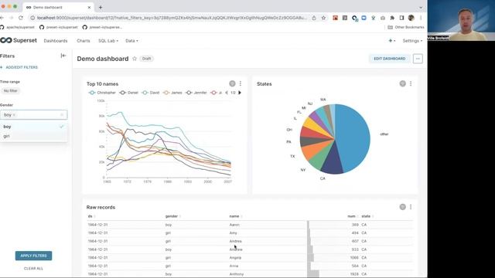495x278 pixels.
Task: Click the States chart filter indicator badge
Action: point(402,83)
